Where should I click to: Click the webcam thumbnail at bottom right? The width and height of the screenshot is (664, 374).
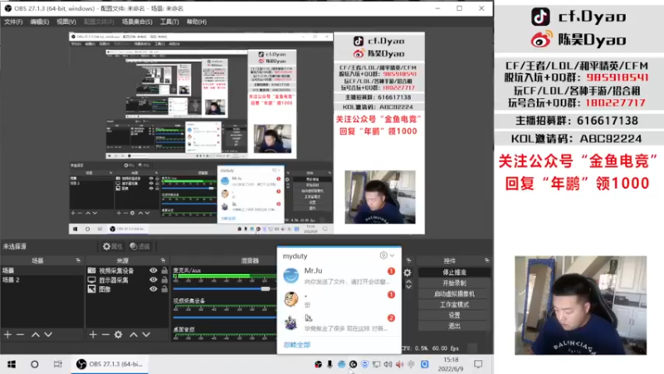pos(580,305)
